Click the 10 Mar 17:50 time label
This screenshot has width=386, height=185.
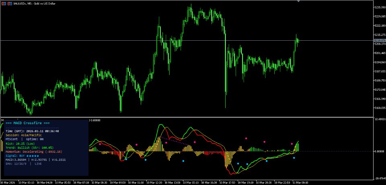227,183
